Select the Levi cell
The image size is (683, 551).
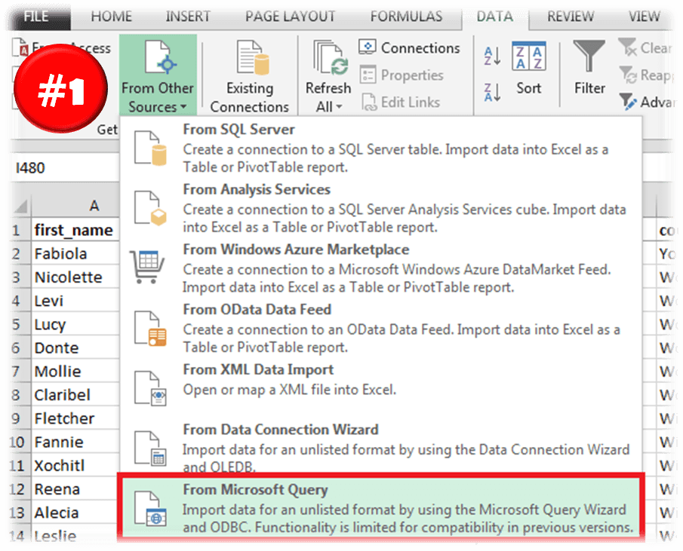click(x=75, y=301)
